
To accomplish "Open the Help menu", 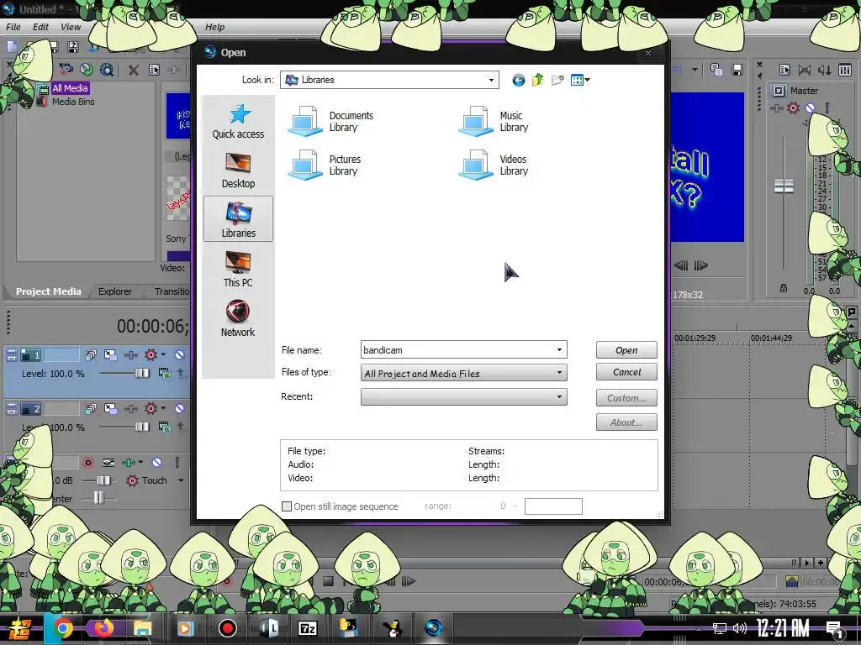I will click(x=214, y=27).
